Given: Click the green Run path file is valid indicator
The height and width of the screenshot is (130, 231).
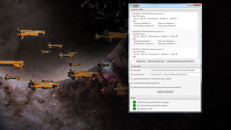Looking at the screenshot, I should (x=134, y=109).
